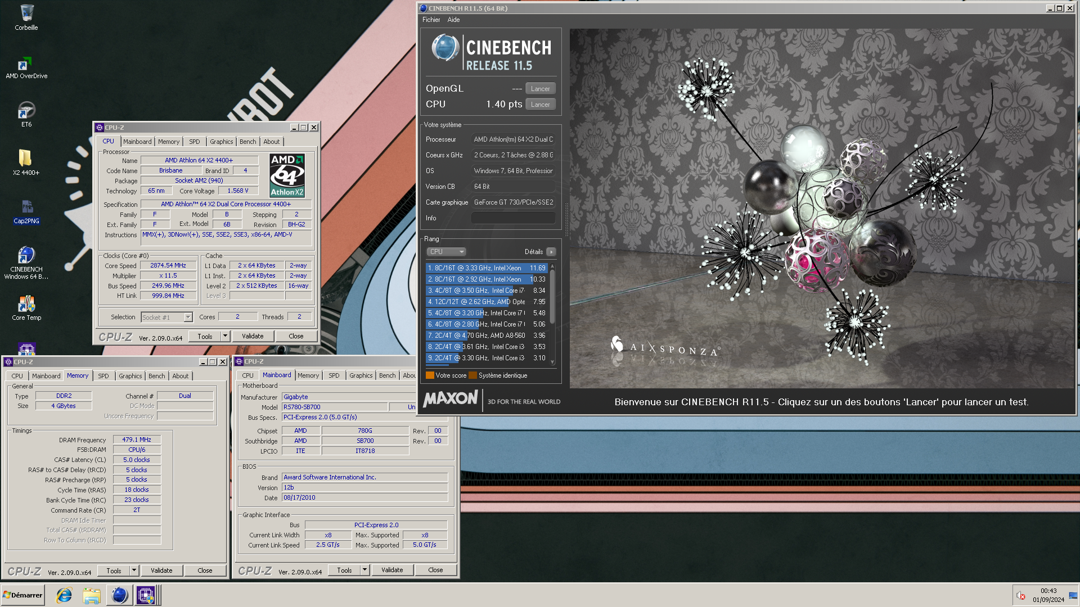Click the AMD Athlon 64 X2 logo
1080x607 pixels.
pos(287,175)
